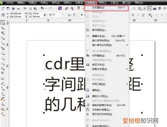Choose 转换为段落文本(V) menu entry
Image resolution: width=167 pixels, height=127 pixels.
[x=107, y=105]
